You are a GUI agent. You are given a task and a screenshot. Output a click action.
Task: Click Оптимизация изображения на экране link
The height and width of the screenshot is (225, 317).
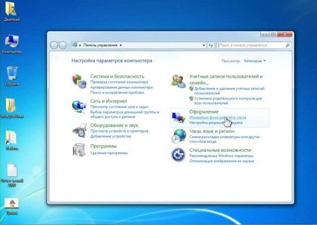pyautogui.click(x=221, y=161)
